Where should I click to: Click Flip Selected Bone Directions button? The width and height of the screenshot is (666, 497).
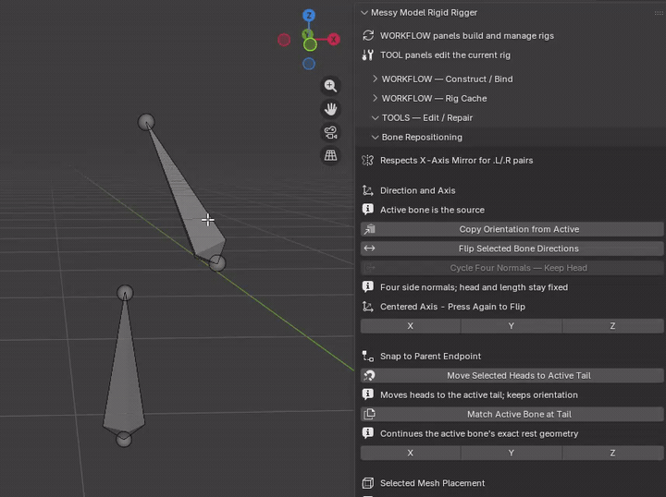[512, 248]
